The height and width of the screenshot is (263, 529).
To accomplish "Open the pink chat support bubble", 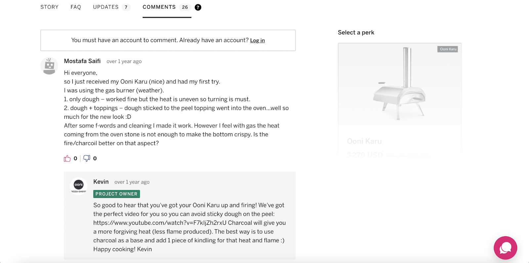I will coord(505,248).
